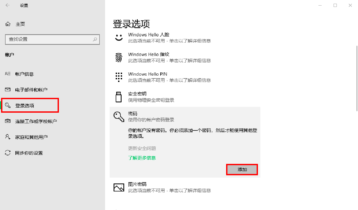Click the 同步你的设置 sync icon
The width and height of the screenshot is (358, 210).
click(8, 153)
